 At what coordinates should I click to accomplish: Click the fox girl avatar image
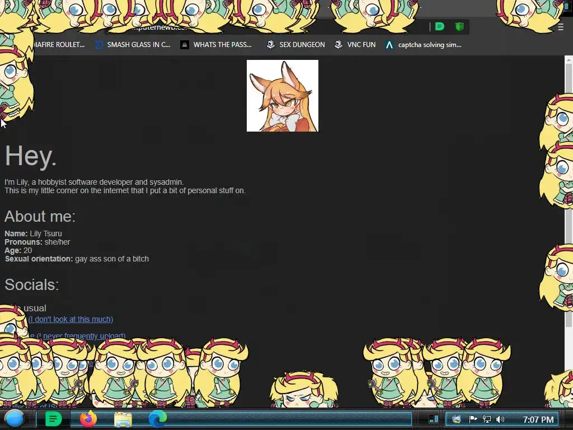(x=283, y=96)
